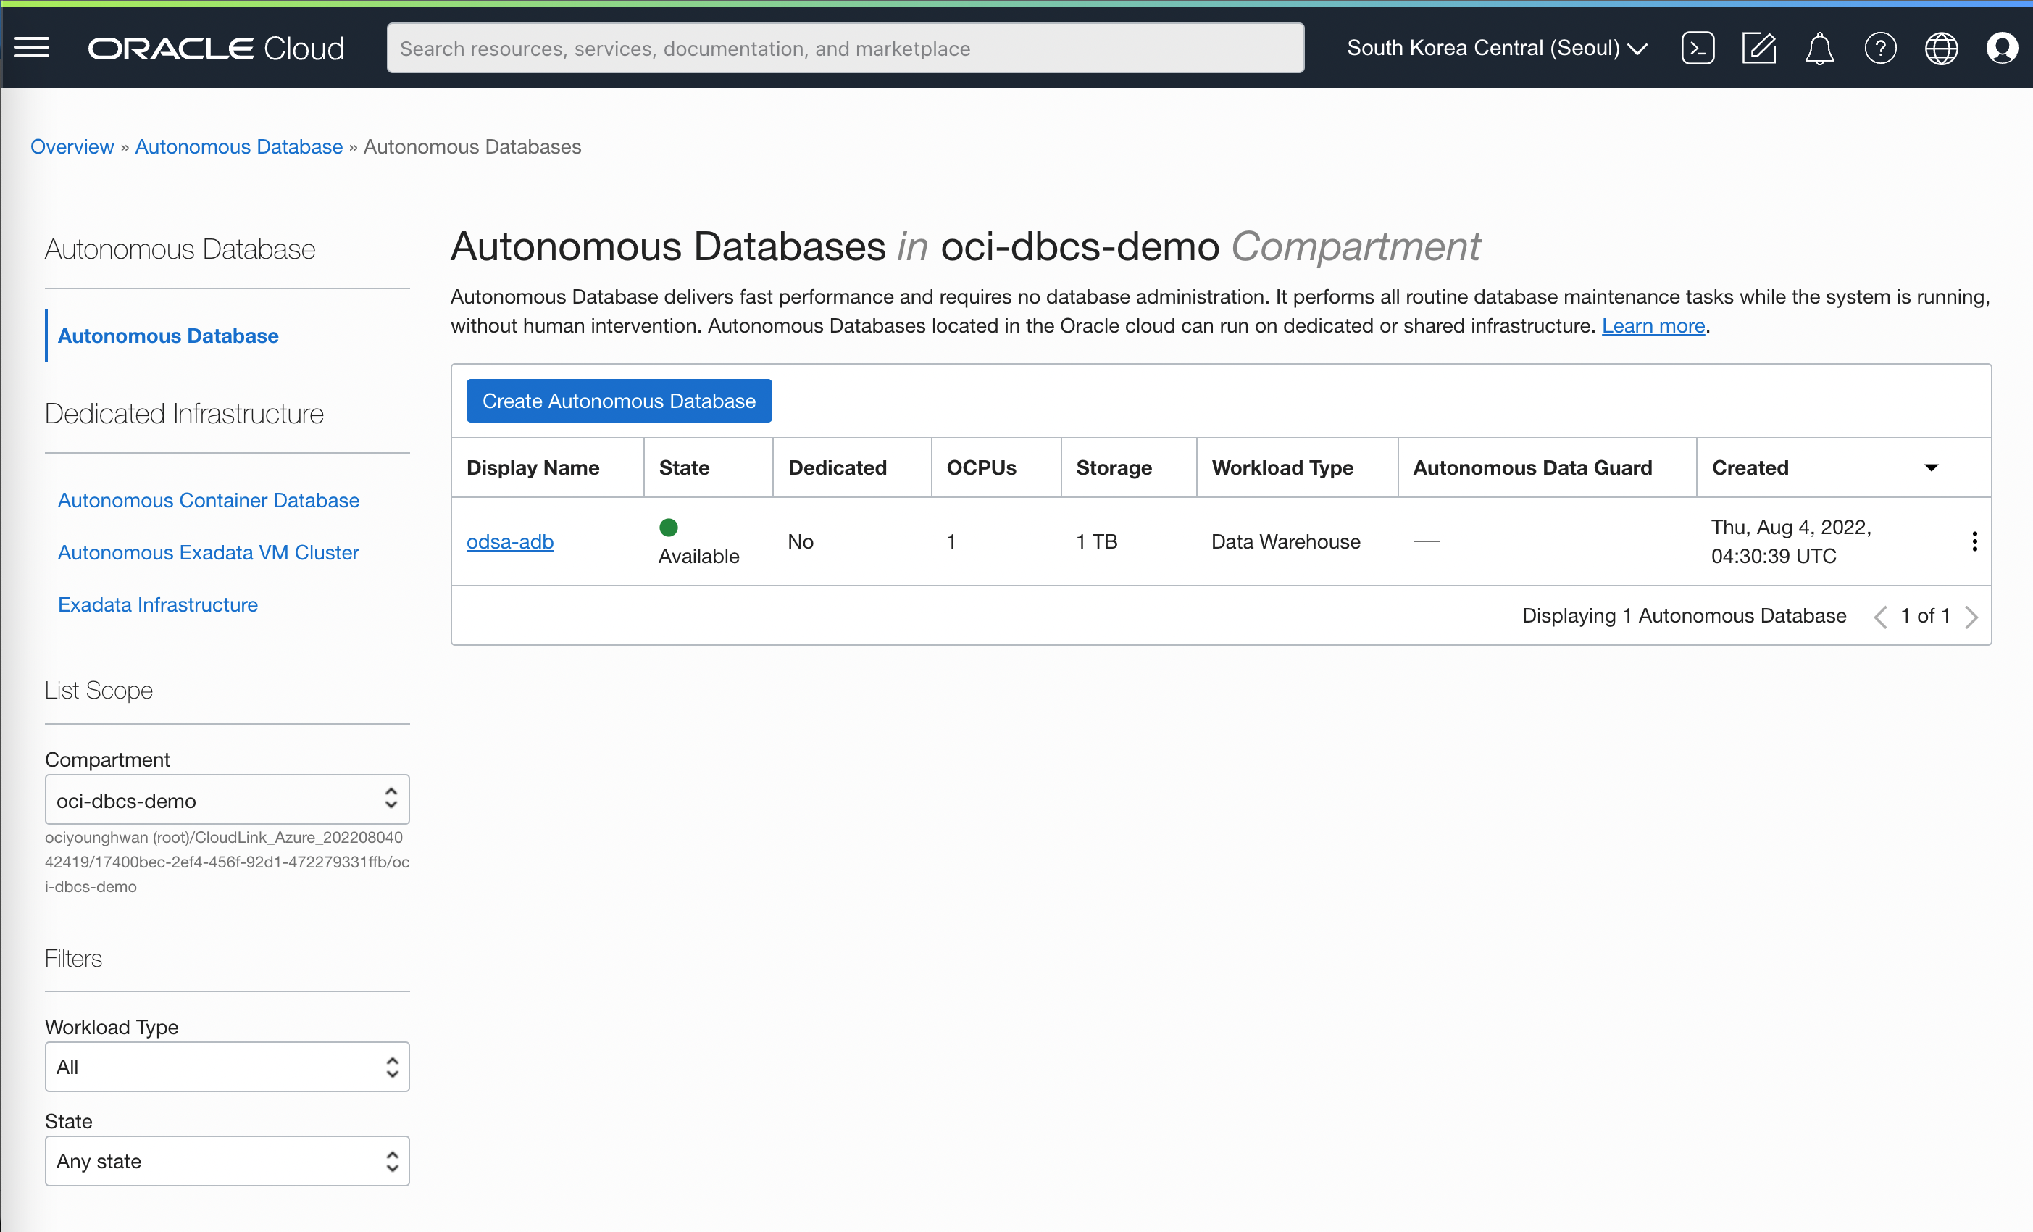Follow the Learn more link
The width and height of the screenshot is (2033, 1232).
(1653, 326)
